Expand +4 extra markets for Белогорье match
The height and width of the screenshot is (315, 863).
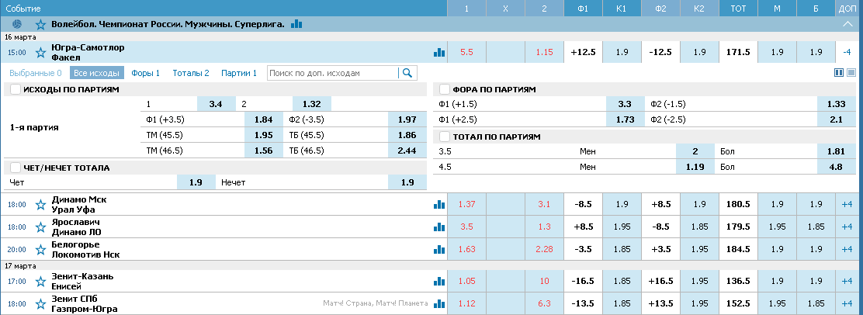pyautogui.click(x=847, y=249)
